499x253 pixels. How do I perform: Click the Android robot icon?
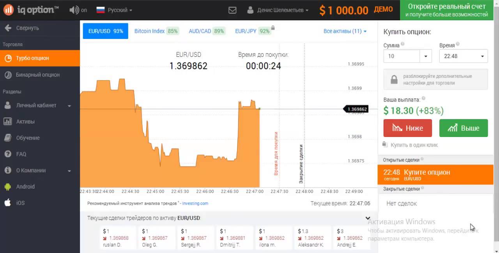tap(7, 187)
